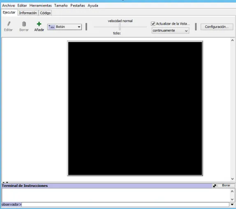Screen dimensions: 236x209
Task: Switch to the Código tab
Action: point(45,13)
